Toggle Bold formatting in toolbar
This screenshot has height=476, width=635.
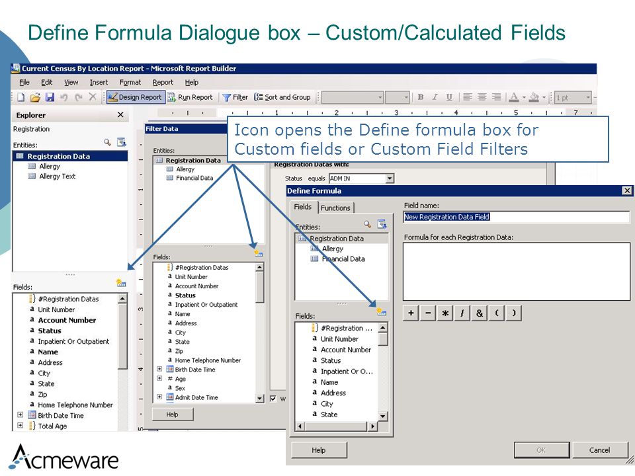[x=421, y=97]
